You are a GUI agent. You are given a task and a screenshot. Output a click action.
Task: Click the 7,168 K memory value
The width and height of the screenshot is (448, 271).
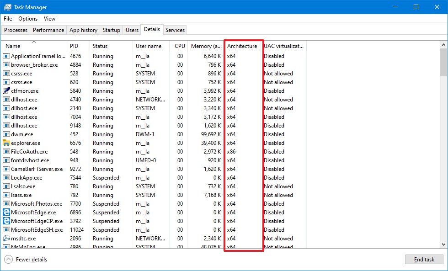pos(212,195)
